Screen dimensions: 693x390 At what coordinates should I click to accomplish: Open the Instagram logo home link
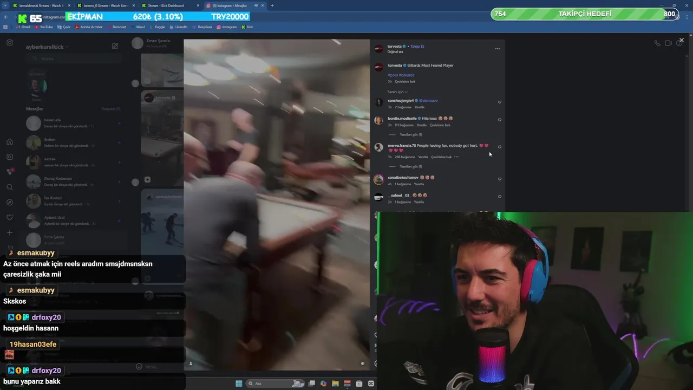10,42
